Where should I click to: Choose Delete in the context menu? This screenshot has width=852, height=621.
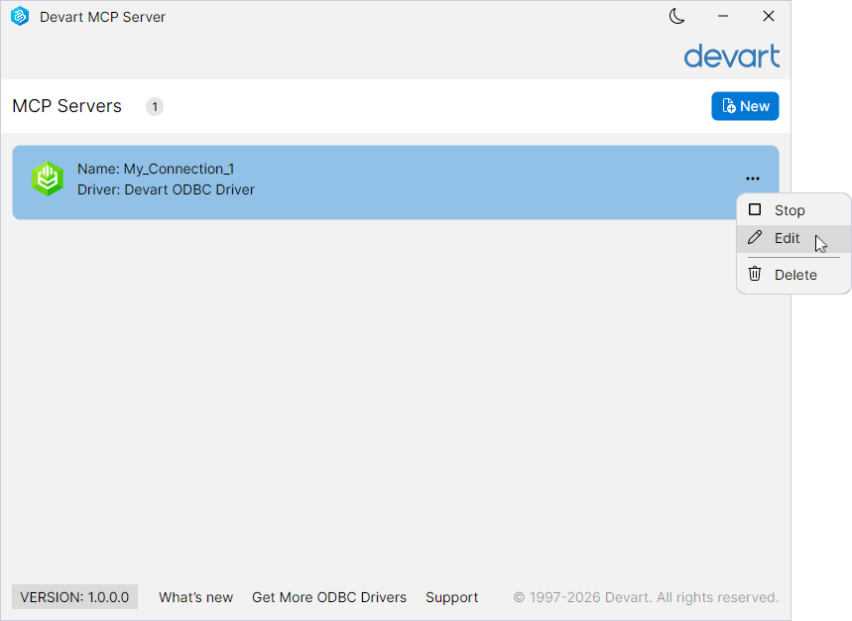(x=793, y=275)
